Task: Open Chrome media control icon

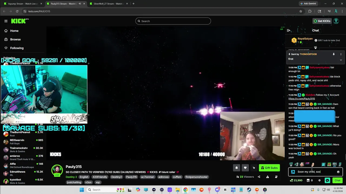Action: pyautogui.click(x=329, y=11)
